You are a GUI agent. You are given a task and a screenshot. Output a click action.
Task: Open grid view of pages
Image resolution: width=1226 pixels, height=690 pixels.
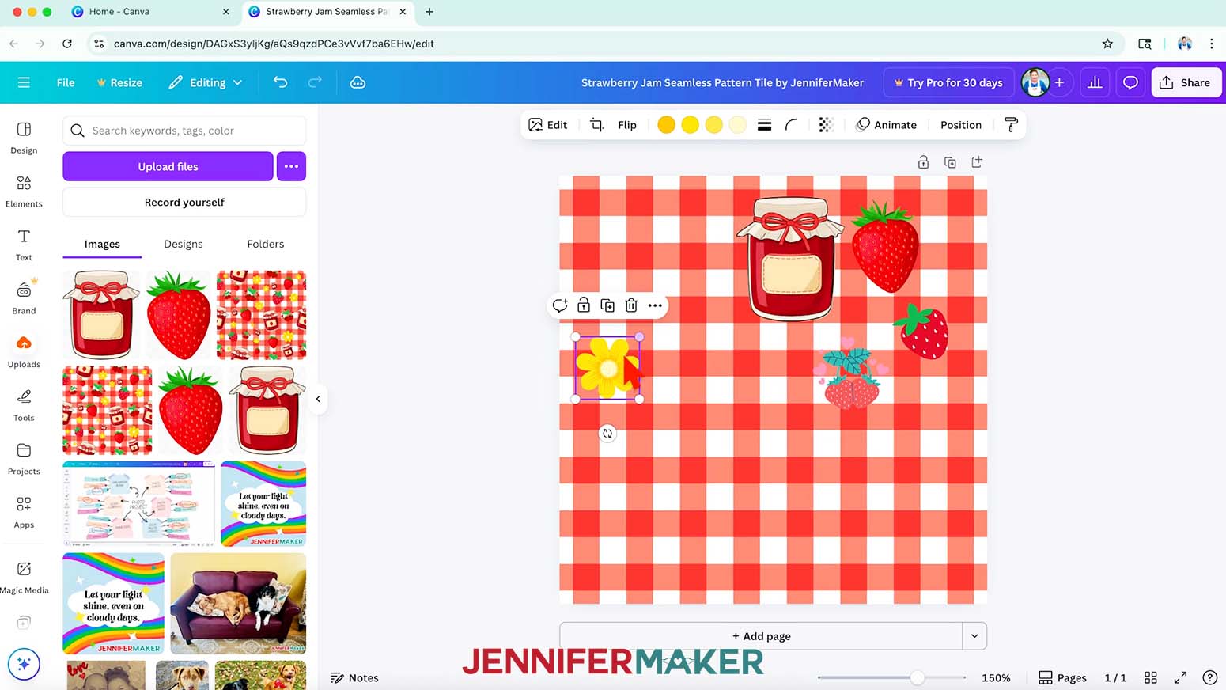(1151, 677)
